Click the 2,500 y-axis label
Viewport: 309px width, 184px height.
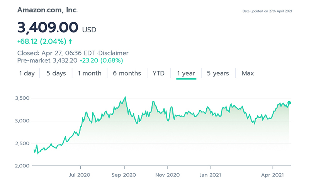[x=22, y=143]
